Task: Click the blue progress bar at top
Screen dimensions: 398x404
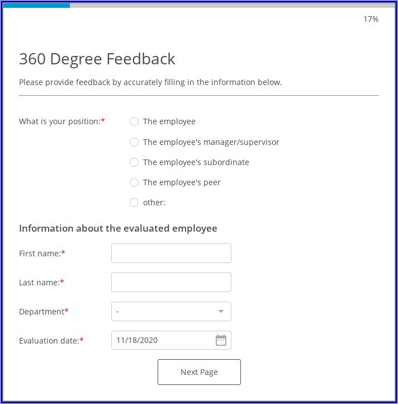Action: [36, 5]
